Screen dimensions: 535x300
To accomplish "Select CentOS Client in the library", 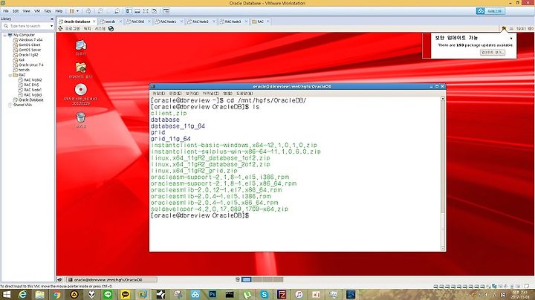I will 29,45.
